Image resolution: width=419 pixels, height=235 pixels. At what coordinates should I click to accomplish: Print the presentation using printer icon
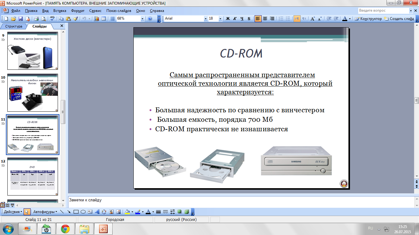36,19
